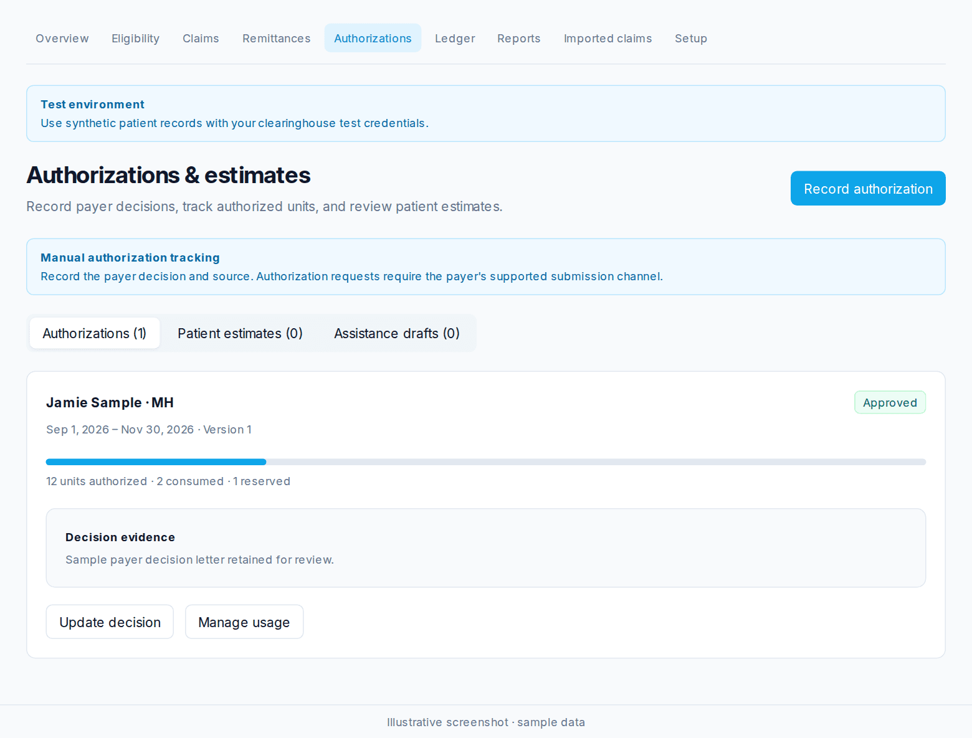The width and height of the screenshot is (972, 738).
Task: Select the Authorizations navigation tab
Action: pyautogui.click(x=373, y=39)
